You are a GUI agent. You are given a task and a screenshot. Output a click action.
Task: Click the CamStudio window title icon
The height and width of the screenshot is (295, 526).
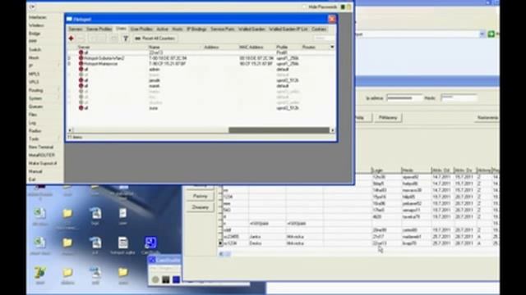coord(152,260)
